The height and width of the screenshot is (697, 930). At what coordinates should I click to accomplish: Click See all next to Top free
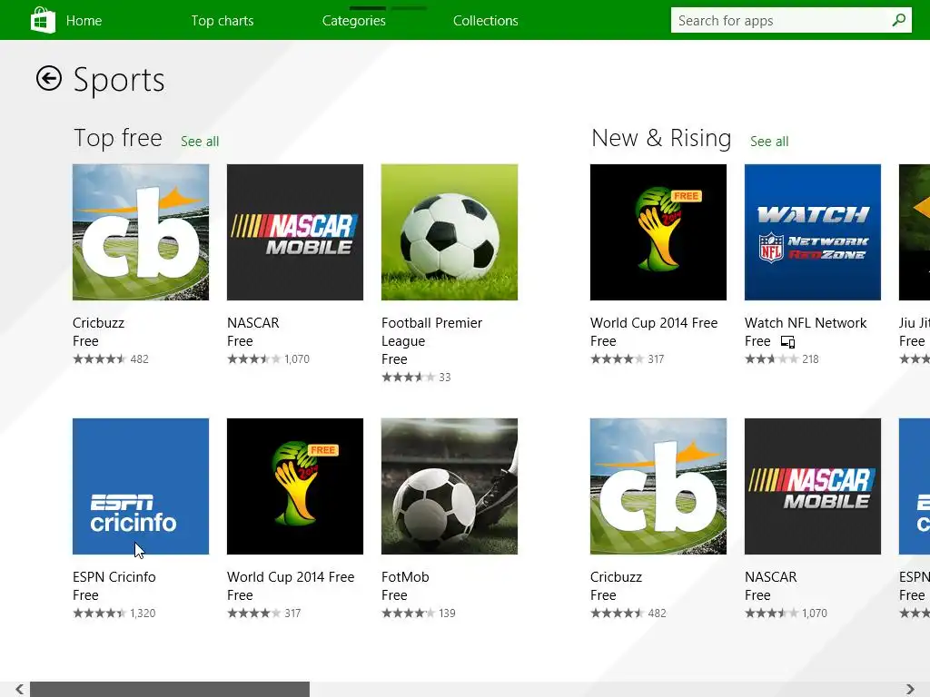pyautogui.click(x=200, y=141)
